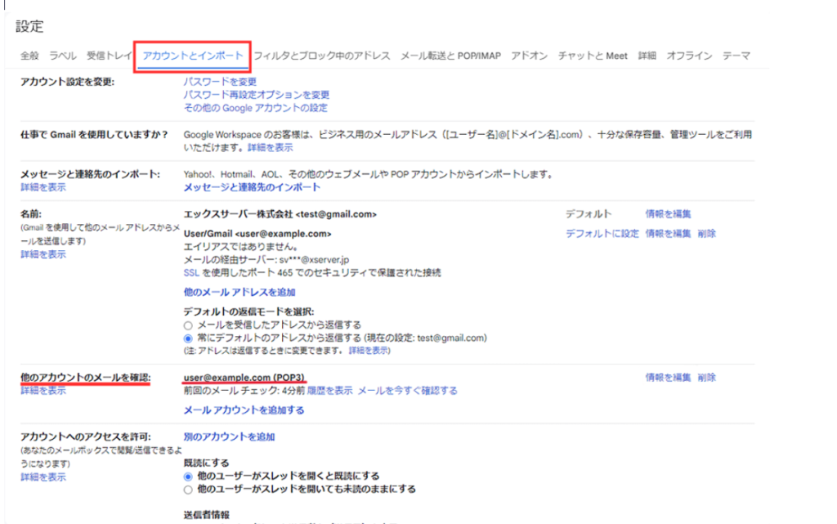Choose 他のユーザーがスレッドを開くと既読にする radio option
The image size is (837, 524).
[189, 476]
